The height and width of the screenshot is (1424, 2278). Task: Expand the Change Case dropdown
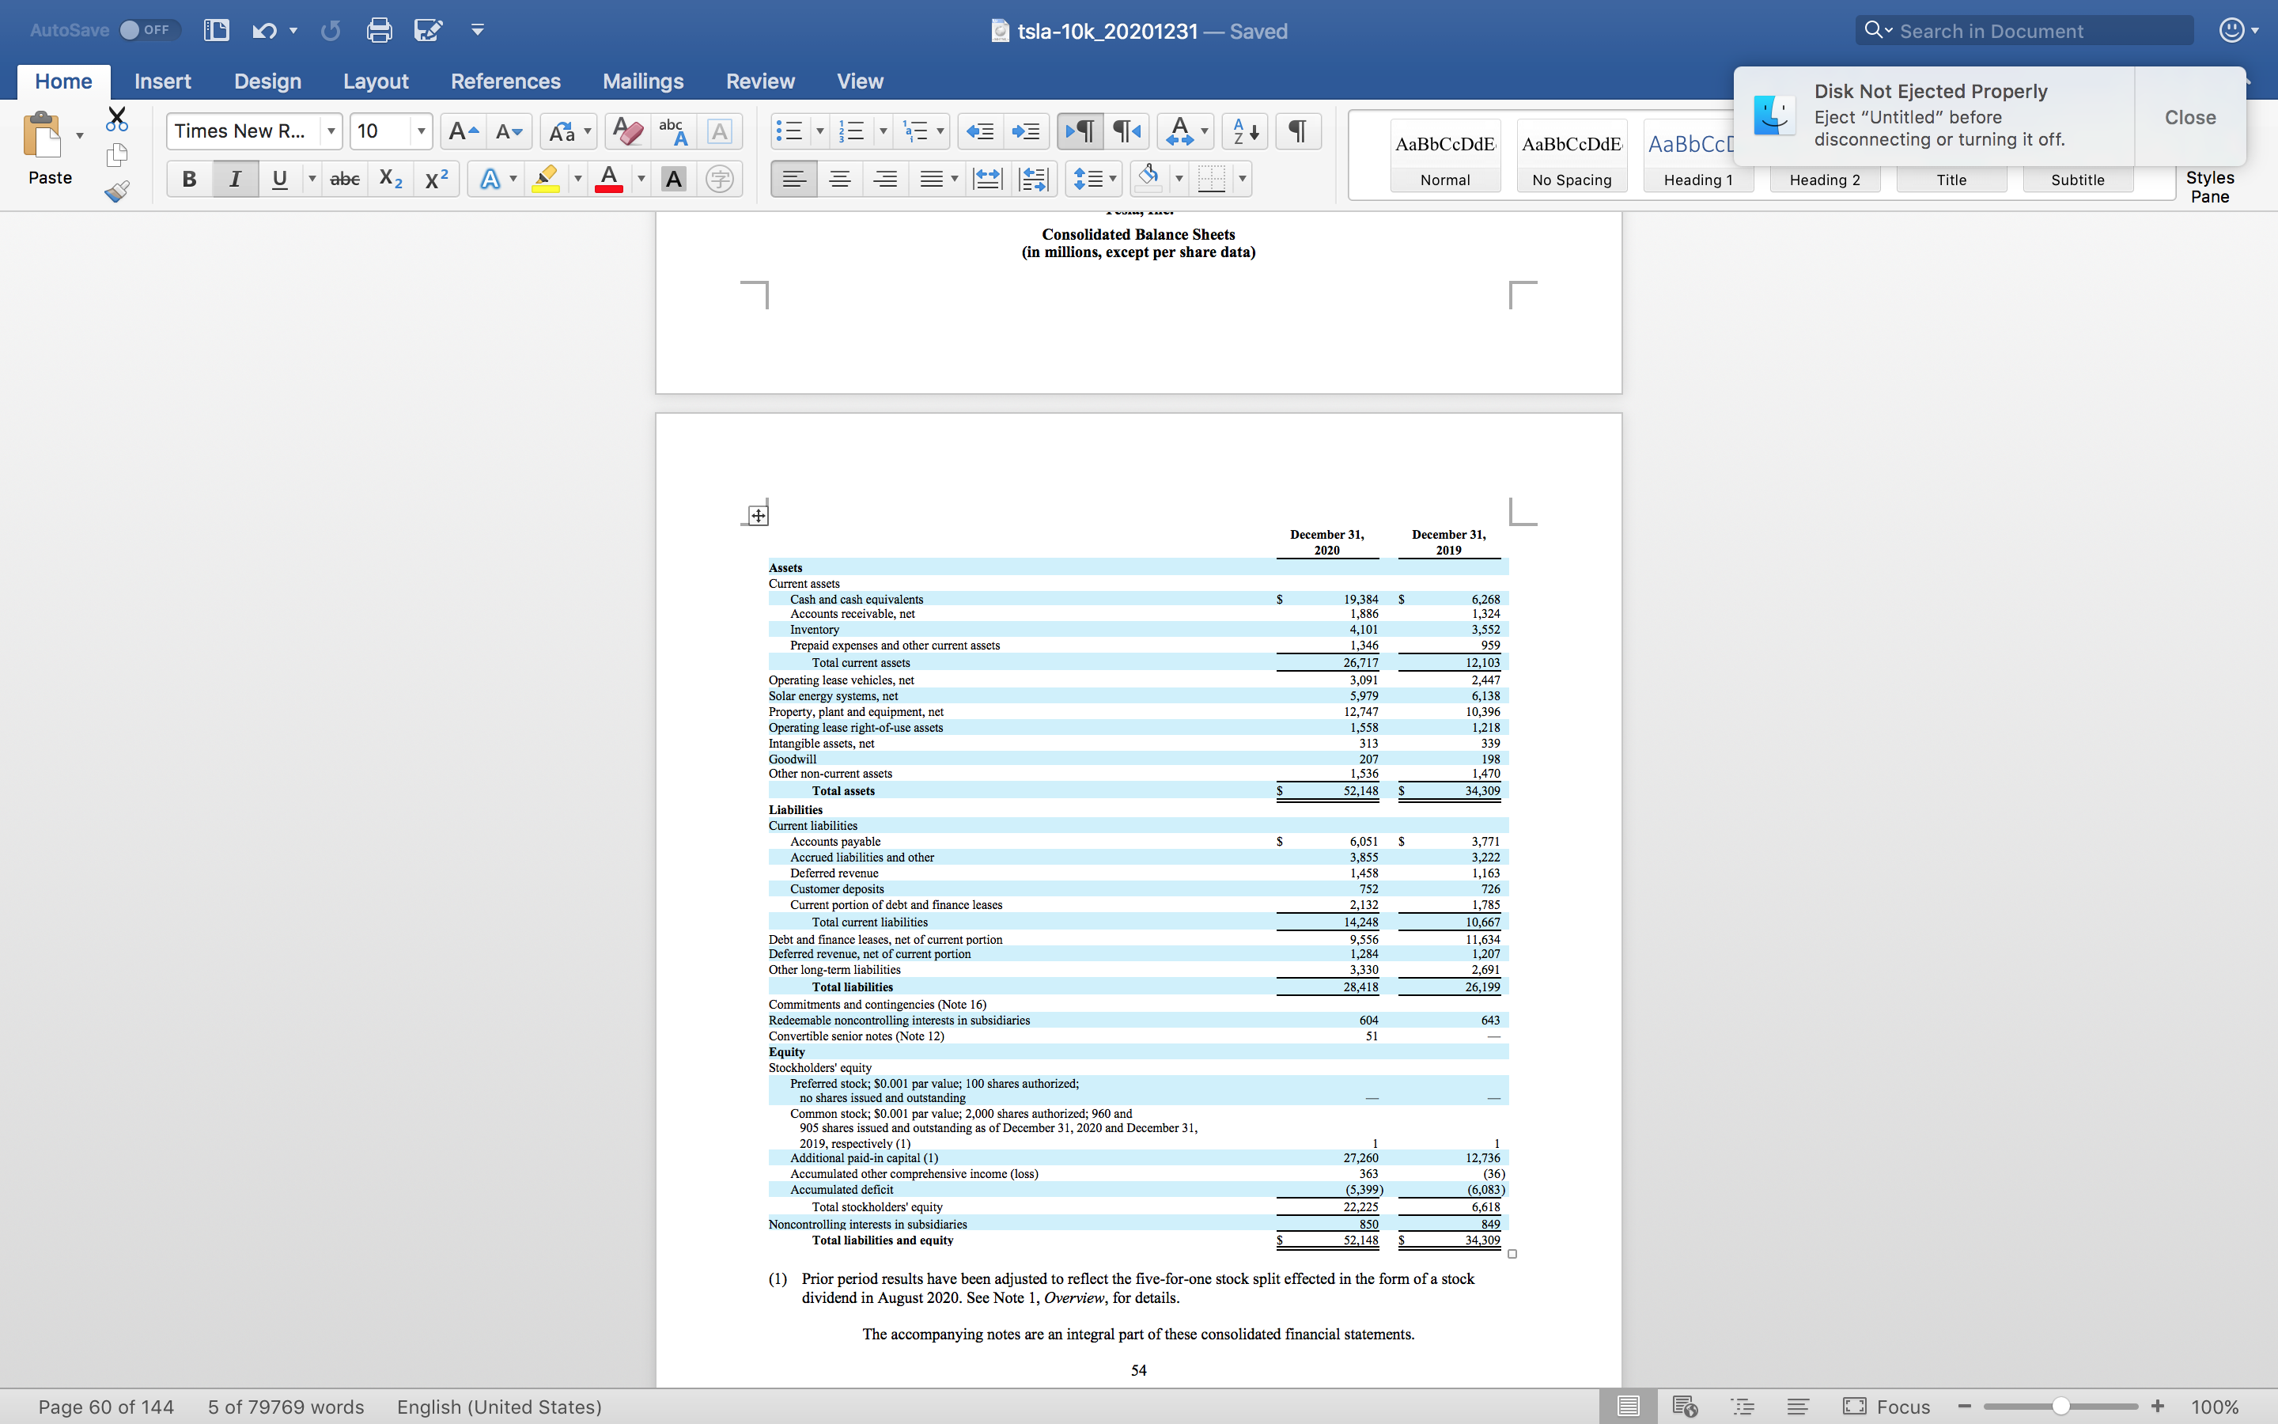pyautogui.click(x=588, y=131)
